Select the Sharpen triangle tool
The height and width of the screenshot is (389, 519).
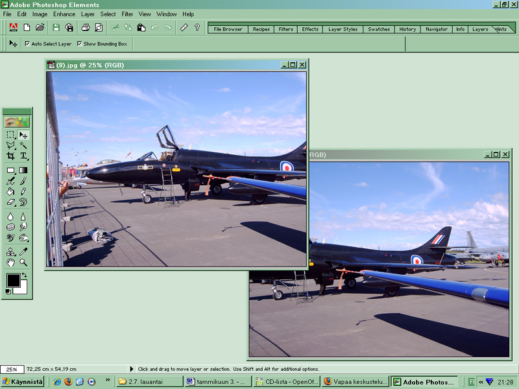[x=23, y=217]
